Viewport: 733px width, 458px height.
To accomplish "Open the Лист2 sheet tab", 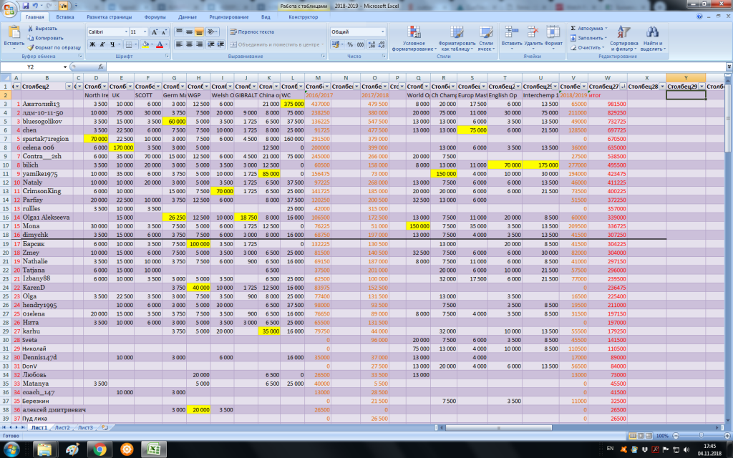I will coord(62,427).
